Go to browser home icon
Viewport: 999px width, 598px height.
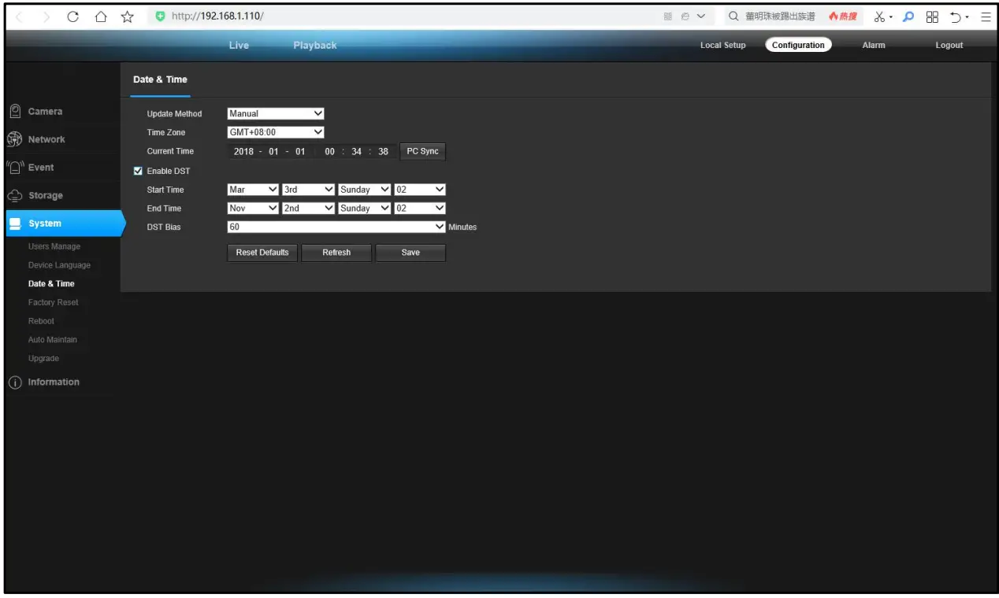coord(100,17)
